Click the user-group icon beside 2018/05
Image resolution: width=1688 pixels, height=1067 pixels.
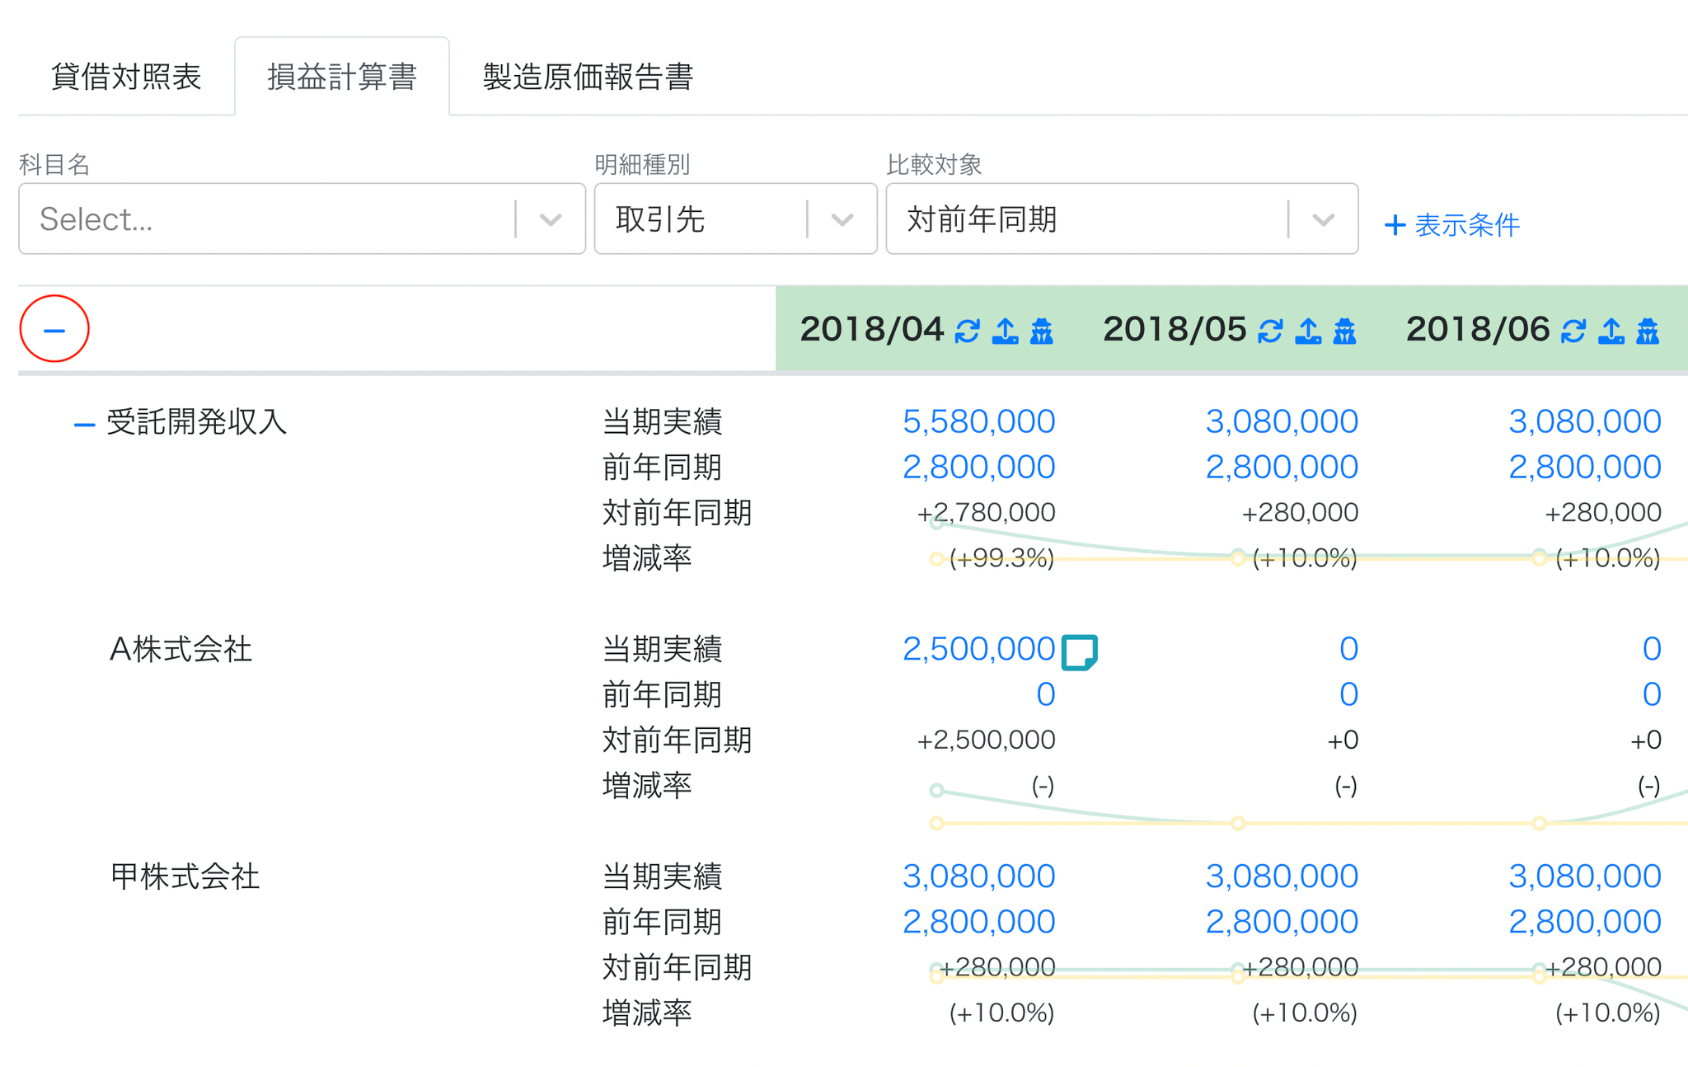[x=1345, y=331]
